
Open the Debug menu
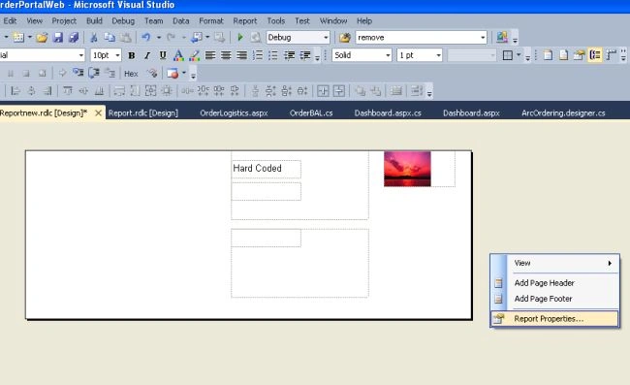coord(123,21)
